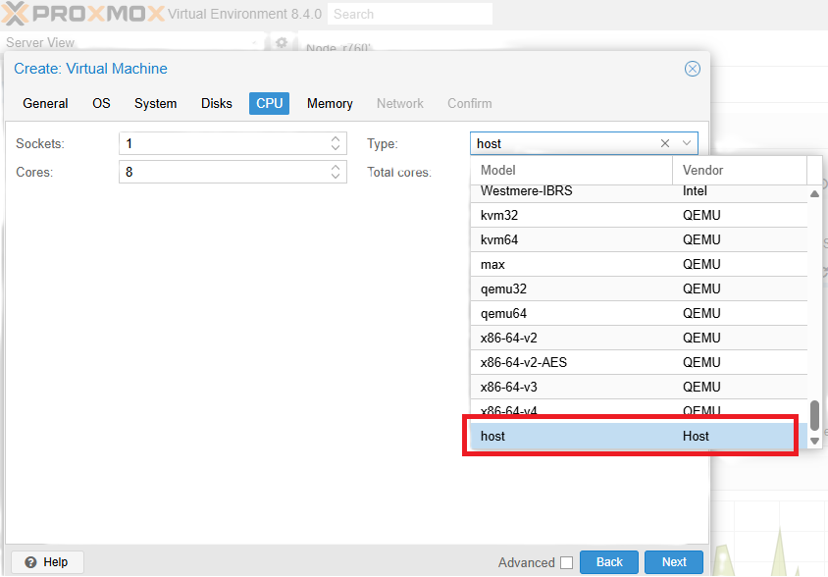
Task: Decrease the Sockets value by one
Action: [336, 147]
